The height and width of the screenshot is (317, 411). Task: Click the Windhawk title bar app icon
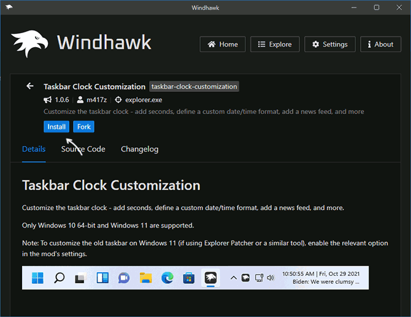coord(9,7)
